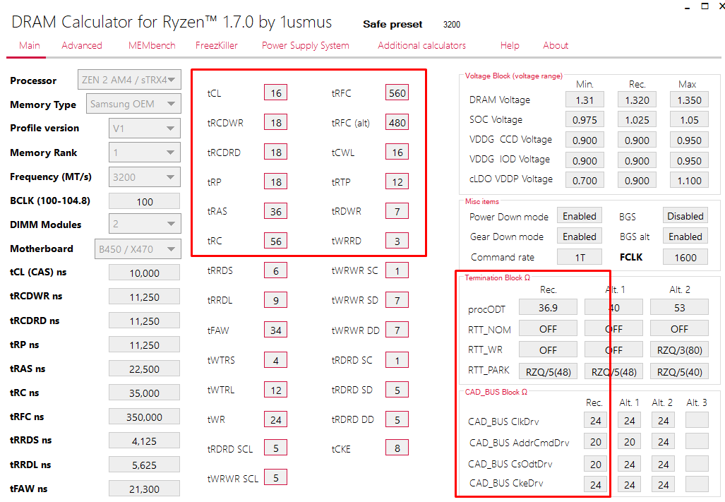725x502 pixels.
Task: Click the Power Down mode Enabled field
Action: pos(580,216)
